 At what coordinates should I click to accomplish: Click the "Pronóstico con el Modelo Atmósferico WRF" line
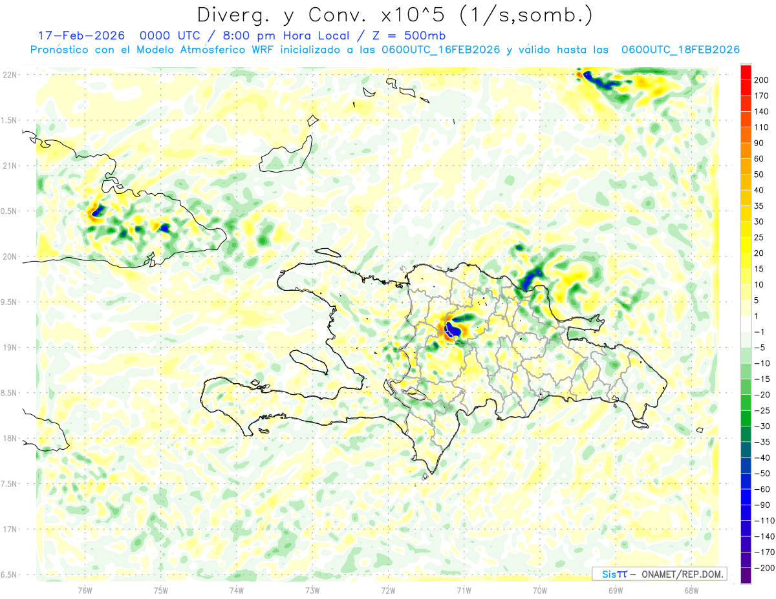(154, 50)
